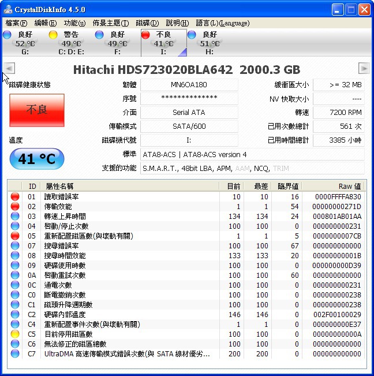Click the blue status icon for C2 硬碟內部溫度
Viewport: 374px width, 376px height.
point(15,314)
